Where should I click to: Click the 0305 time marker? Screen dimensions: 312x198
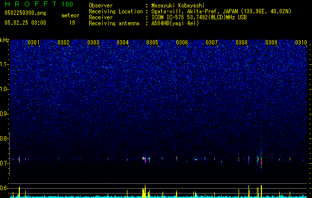tap(152, 43)
